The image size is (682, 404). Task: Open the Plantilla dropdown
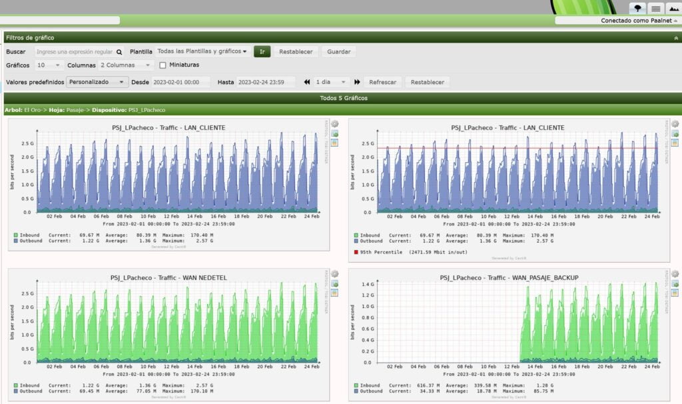[x=202, y=51]
